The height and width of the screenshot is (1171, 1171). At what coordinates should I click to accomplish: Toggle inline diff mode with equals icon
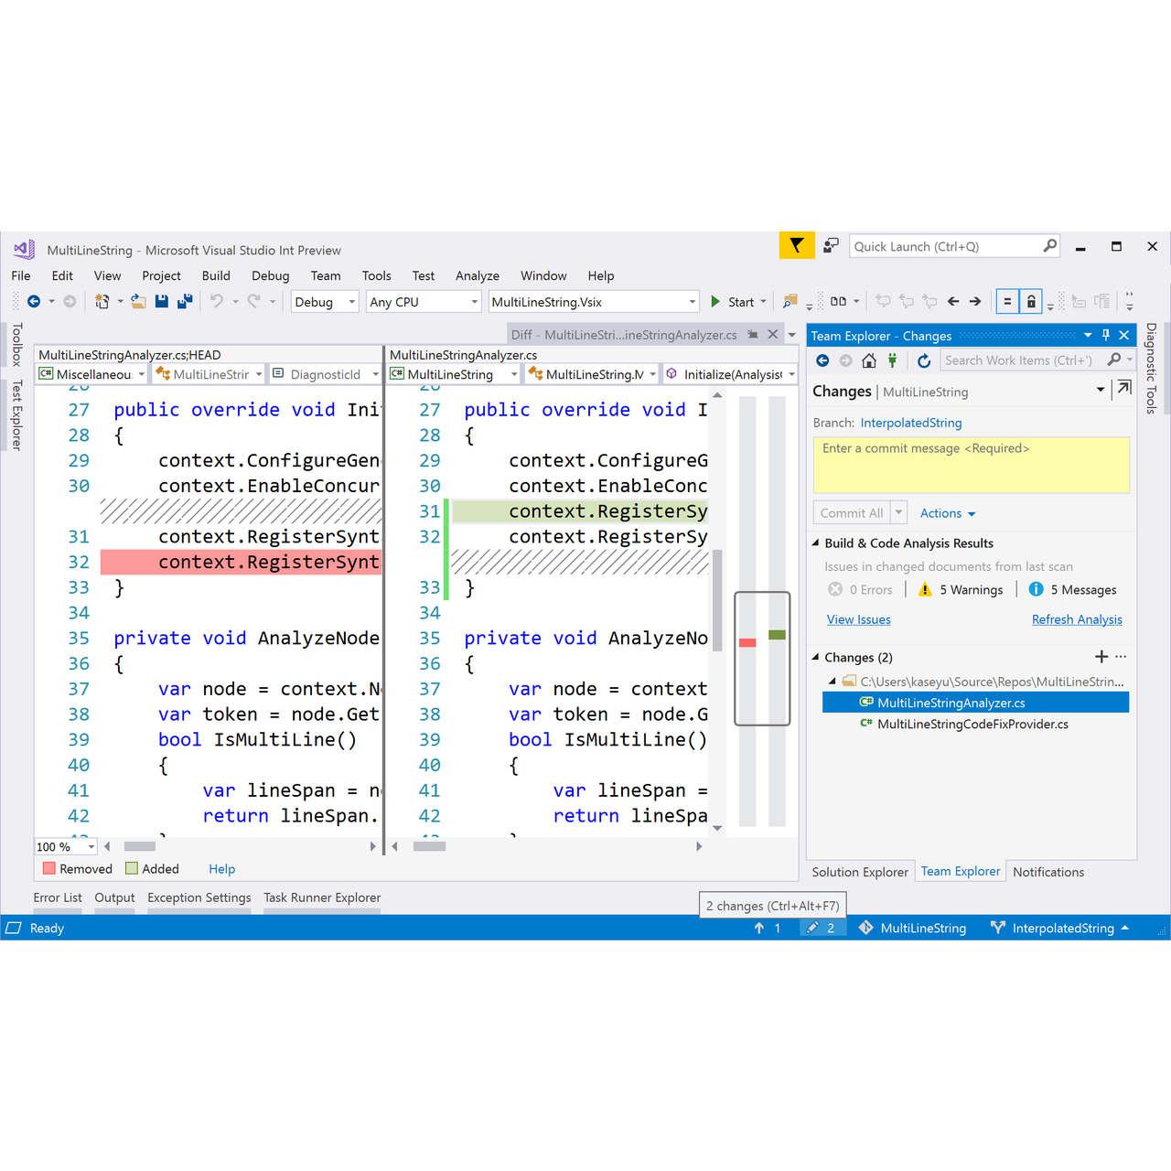pos(1007,301)
